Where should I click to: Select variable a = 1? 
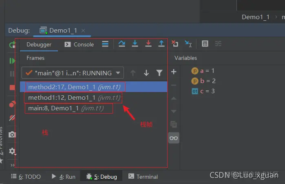203,70
